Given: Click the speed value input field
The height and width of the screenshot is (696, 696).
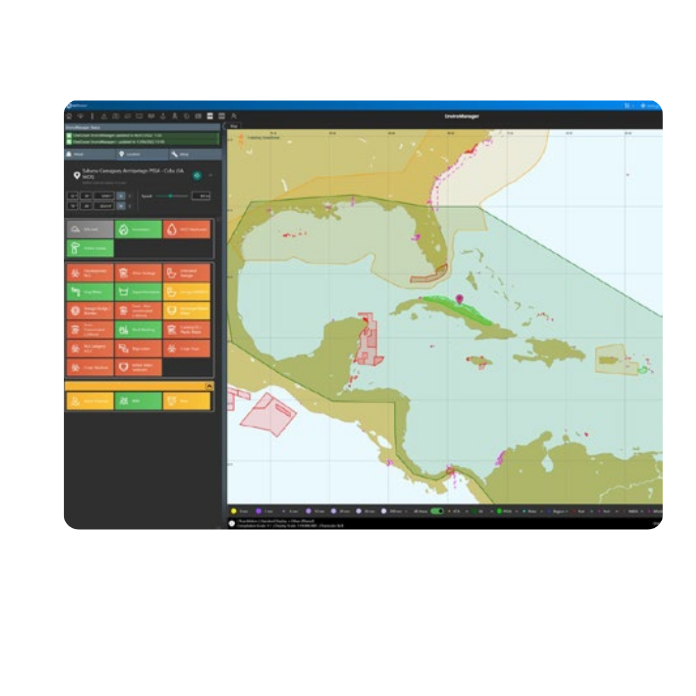Looking at the screenshot, I should coord(200,196).
